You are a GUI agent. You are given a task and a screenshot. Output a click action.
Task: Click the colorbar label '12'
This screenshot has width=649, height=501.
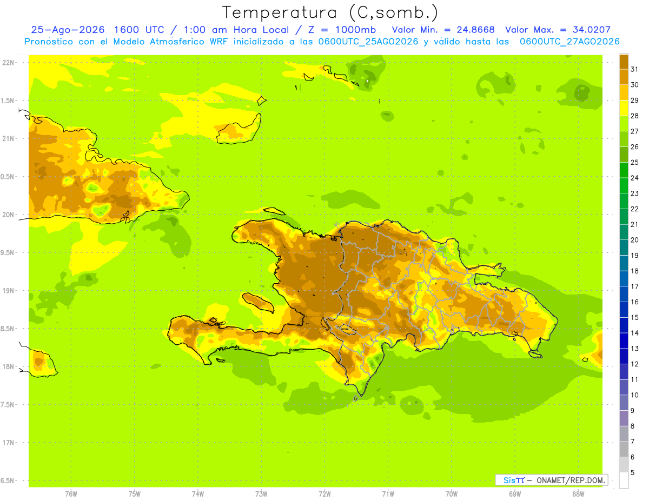tap(635, 364)
